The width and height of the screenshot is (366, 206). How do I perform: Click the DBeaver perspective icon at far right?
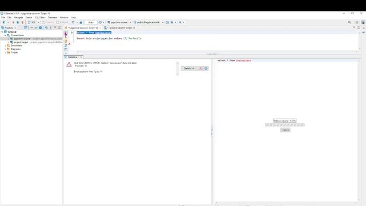[x=363, y=22]
